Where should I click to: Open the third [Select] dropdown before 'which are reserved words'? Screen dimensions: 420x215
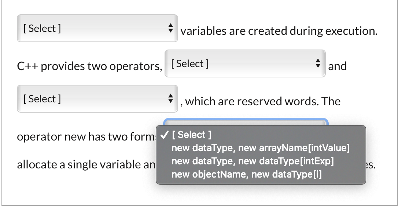point(97,98)
